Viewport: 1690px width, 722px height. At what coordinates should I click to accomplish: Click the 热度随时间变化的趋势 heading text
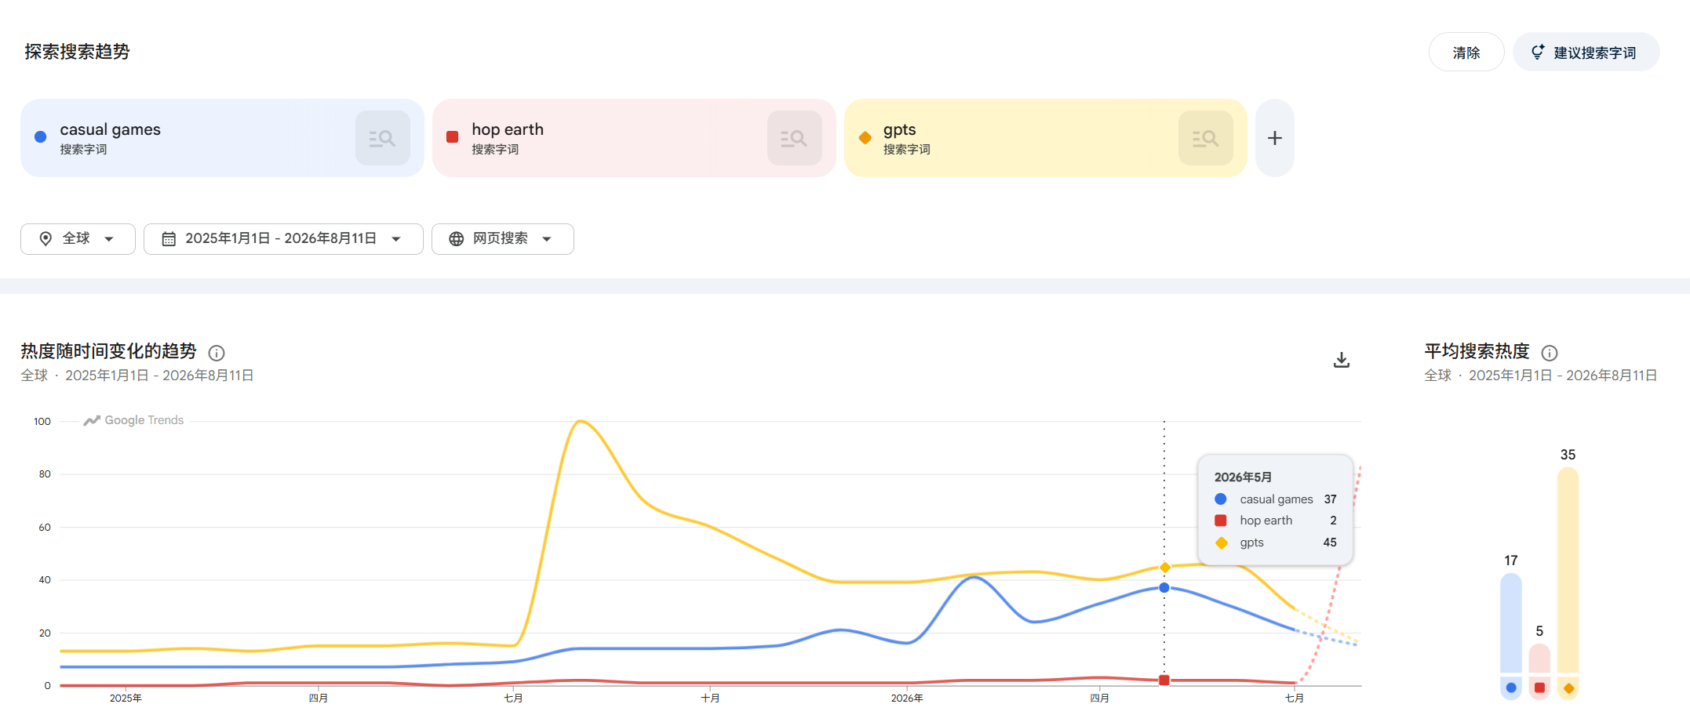click(x=108, y=351)
